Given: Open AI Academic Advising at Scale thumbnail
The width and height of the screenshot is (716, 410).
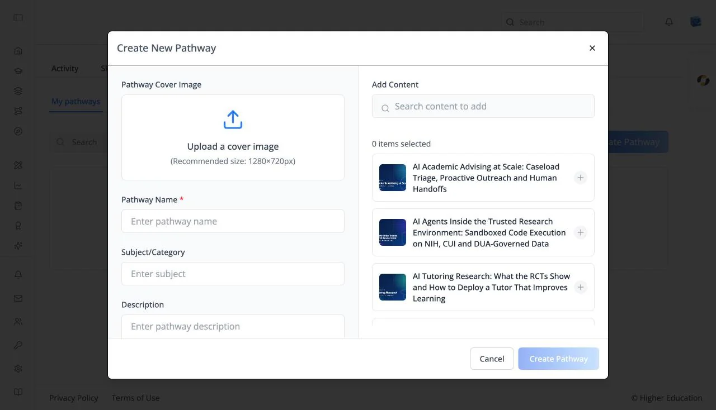Looking at the screenshot, I should coord(393,178).
